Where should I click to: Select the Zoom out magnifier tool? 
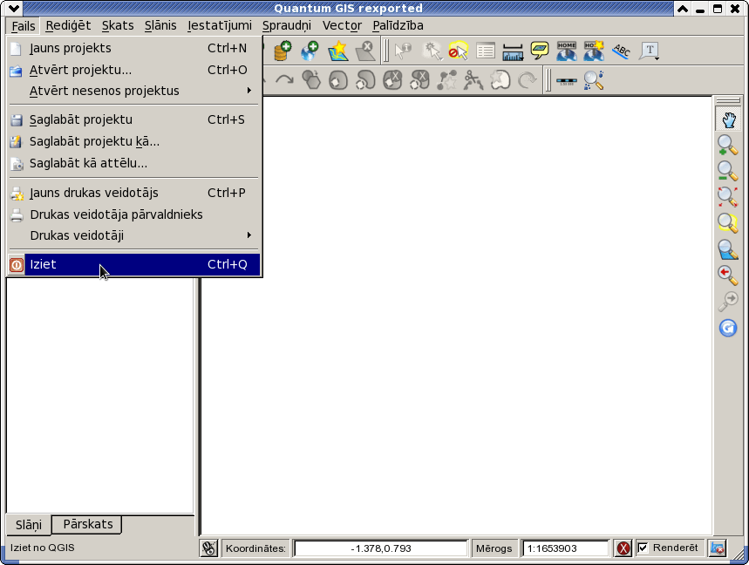point(727,171)
